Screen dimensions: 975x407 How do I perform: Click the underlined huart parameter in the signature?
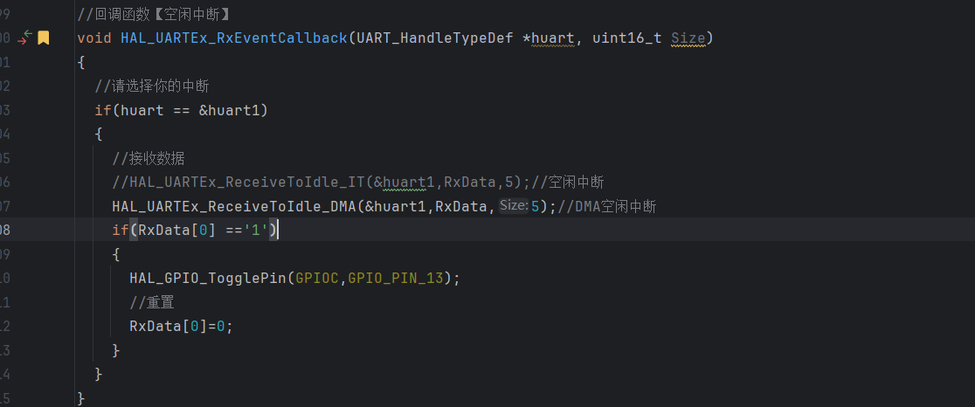click(553, 38)
